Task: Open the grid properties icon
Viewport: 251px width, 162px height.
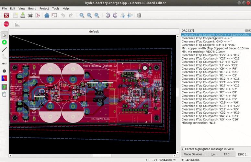Action: pos(17,24)
